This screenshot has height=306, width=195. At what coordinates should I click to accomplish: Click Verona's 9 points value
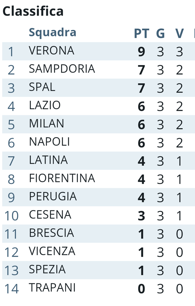142,52
